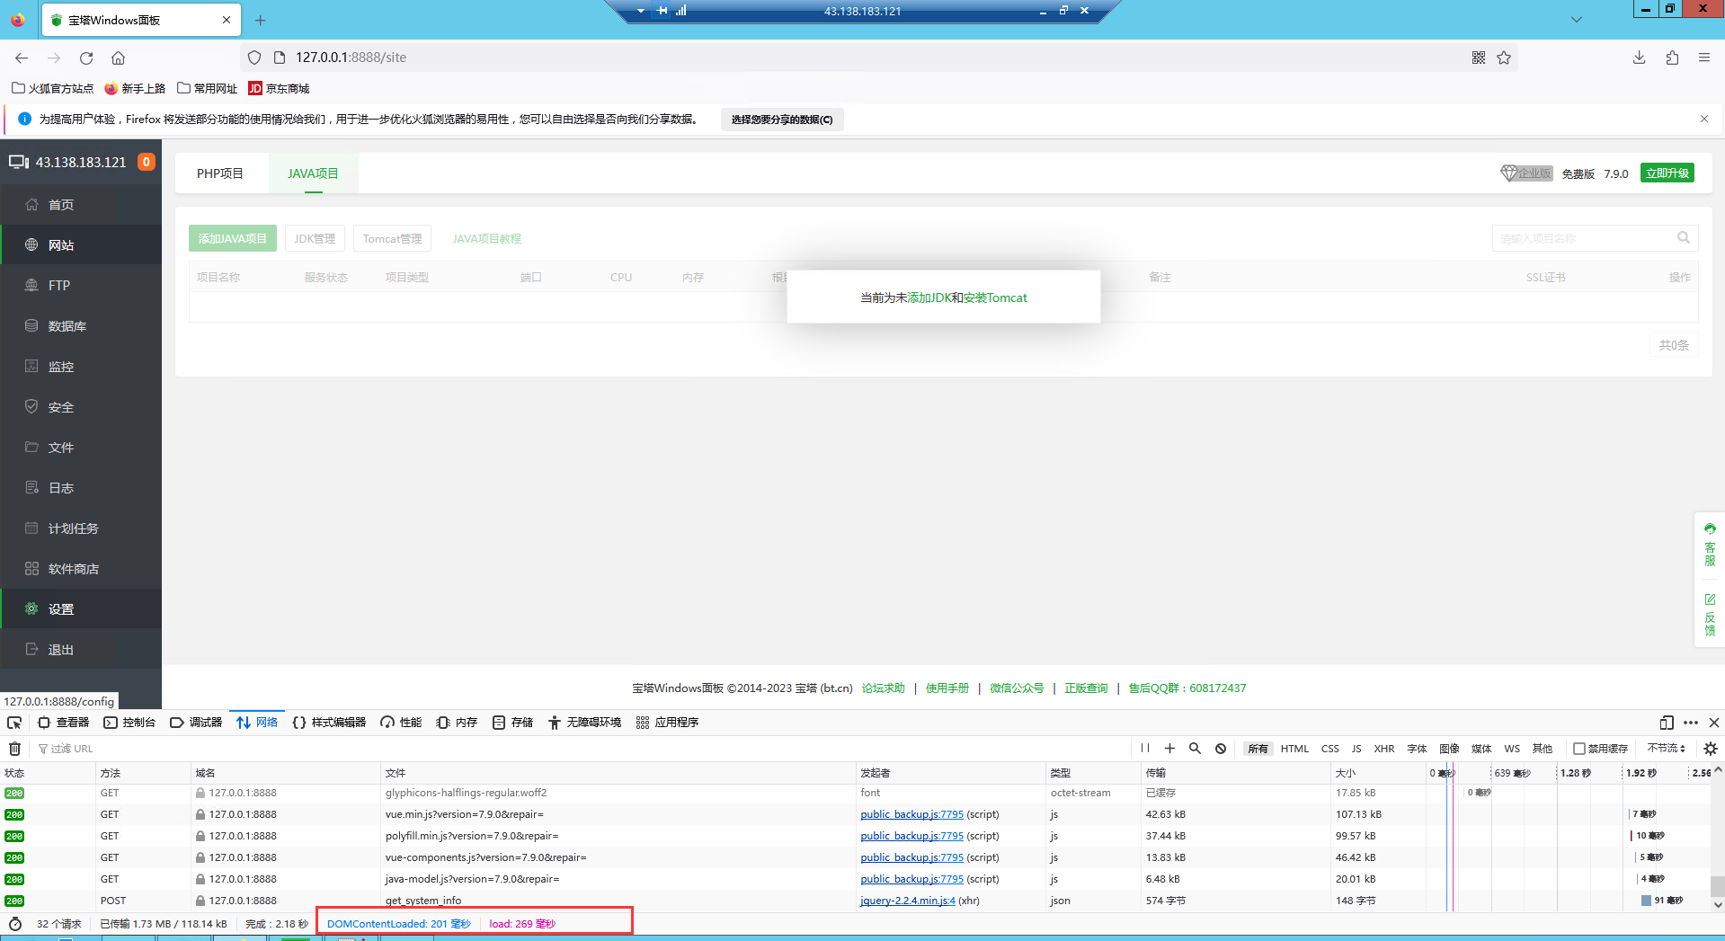Open the 查看器 inspector tab
Image resolution: width=1725 pixels, height=941 pixels.
click(x=64, y=723)
